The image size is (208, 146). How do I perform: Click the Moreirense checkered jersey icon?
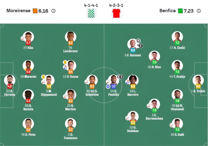coord(91,13)
